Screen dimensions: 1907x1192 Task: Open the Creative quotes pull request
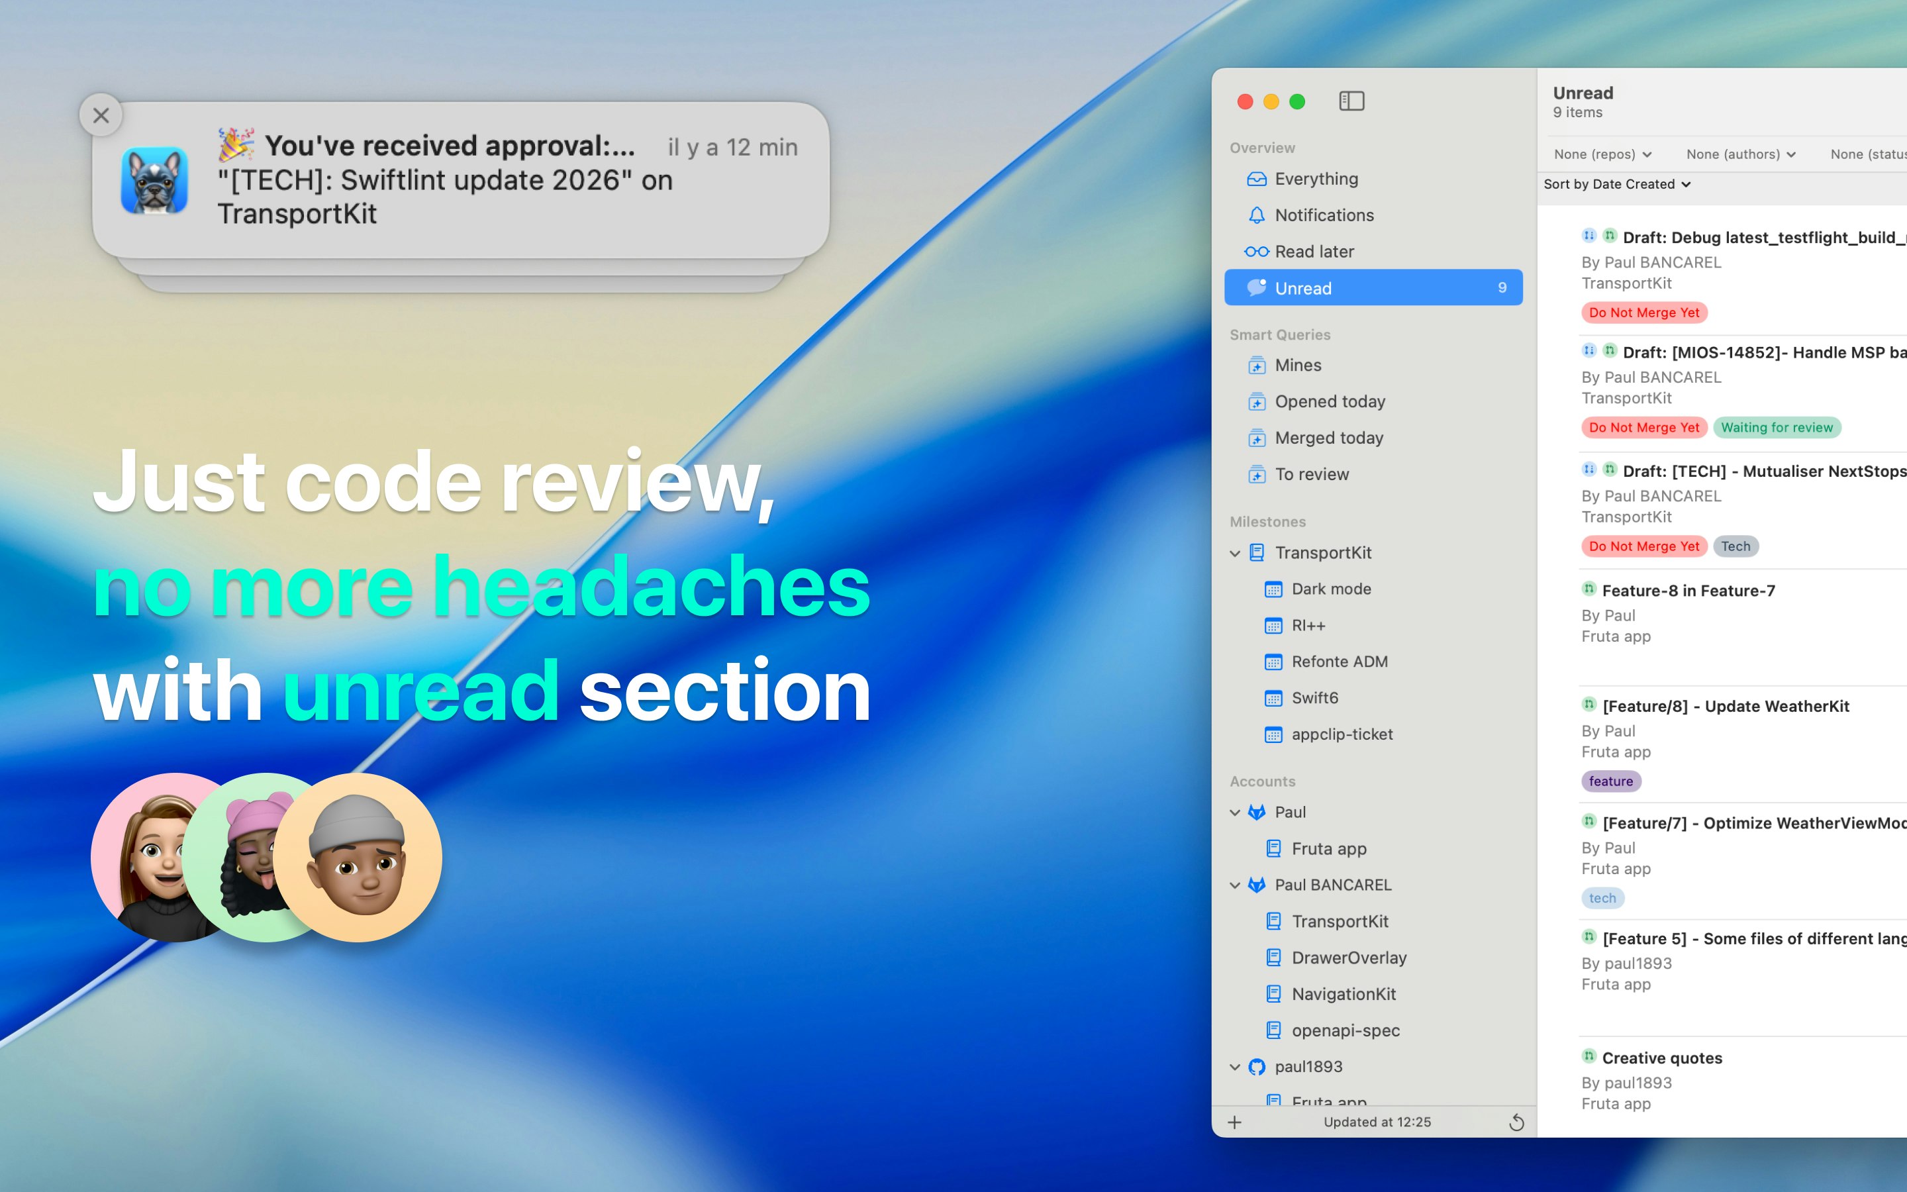(1661, 1057)
